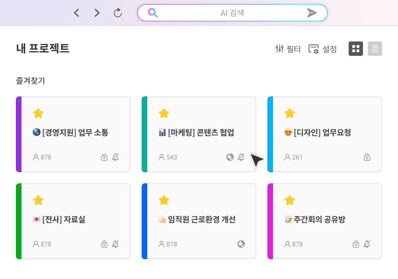Screen dimensions: 398x279
Task: Click the magnifier icon in AI search
Action: click(x=153, y=13)
